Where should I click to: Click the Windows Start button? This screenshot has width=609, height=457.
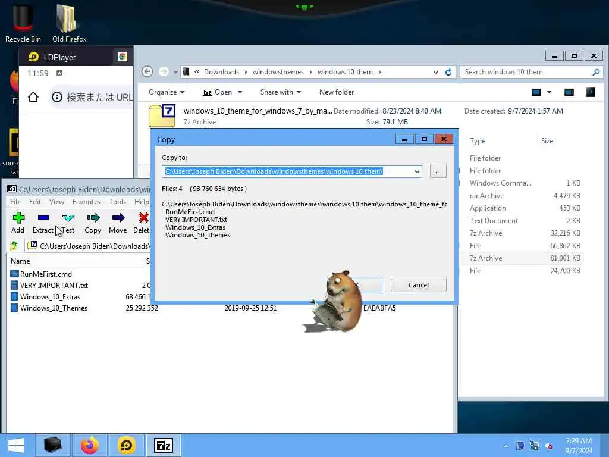(16, 445)
